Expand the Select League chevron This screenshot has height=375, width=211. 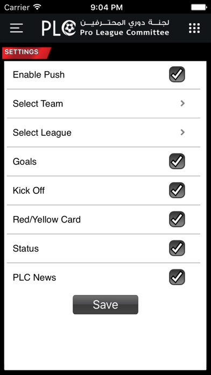click(x=182, y=132)
